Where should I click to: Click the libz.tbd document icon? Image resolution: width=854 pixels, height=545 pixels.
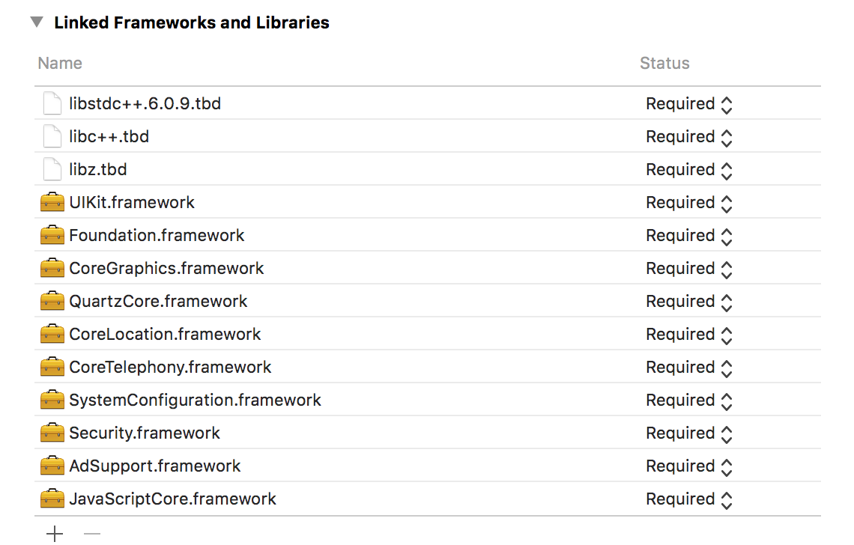(x=52, y=169)
